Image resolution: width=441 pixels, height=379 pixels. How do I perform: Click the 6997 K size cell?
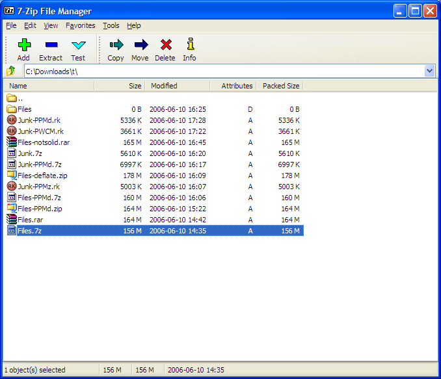[131, 164]
